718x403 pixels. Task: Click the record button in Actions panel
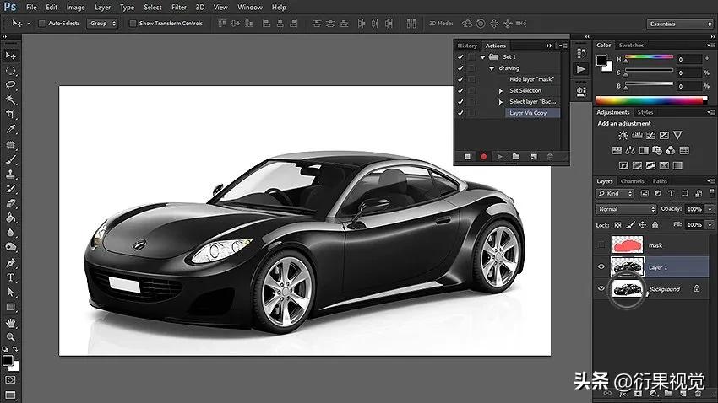point(484,156)
